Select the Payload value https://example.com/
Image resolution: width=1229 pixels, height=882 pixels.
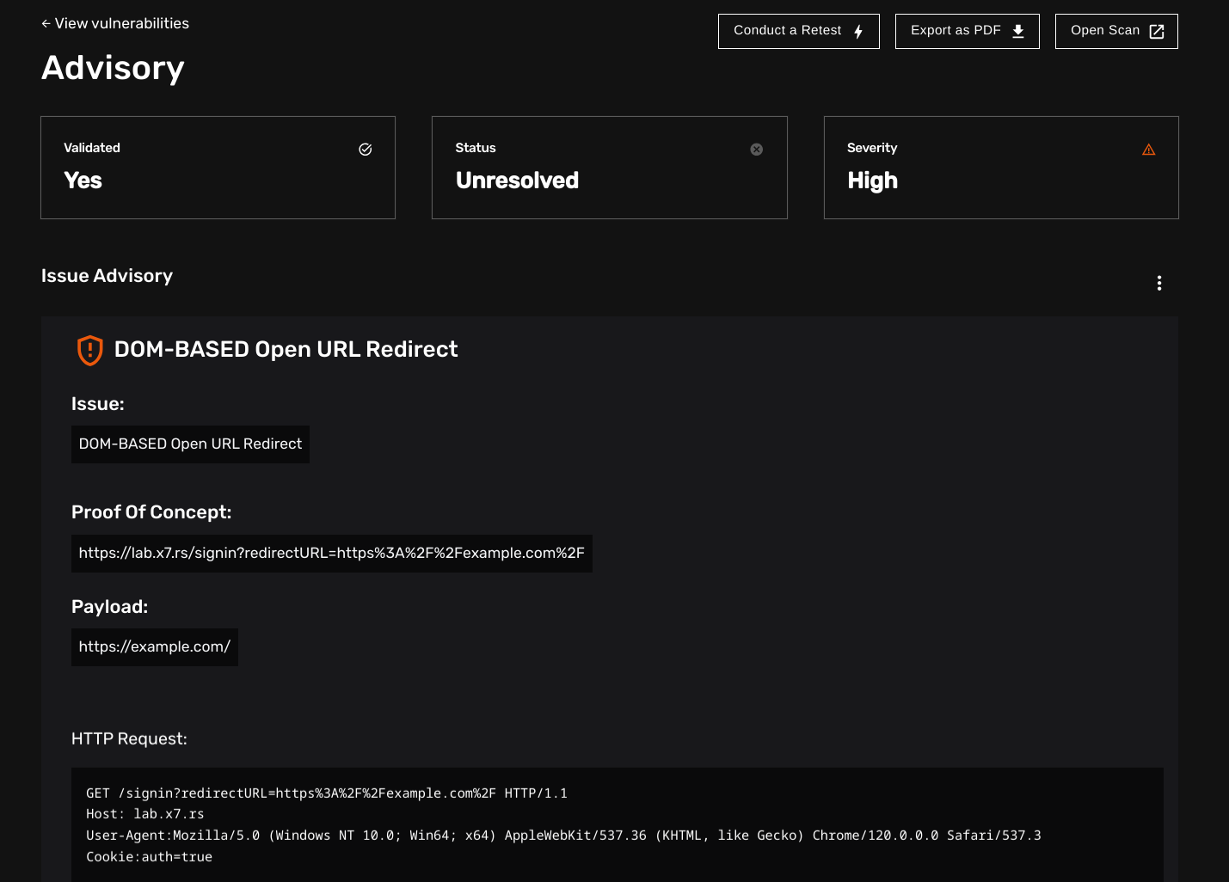154,646
